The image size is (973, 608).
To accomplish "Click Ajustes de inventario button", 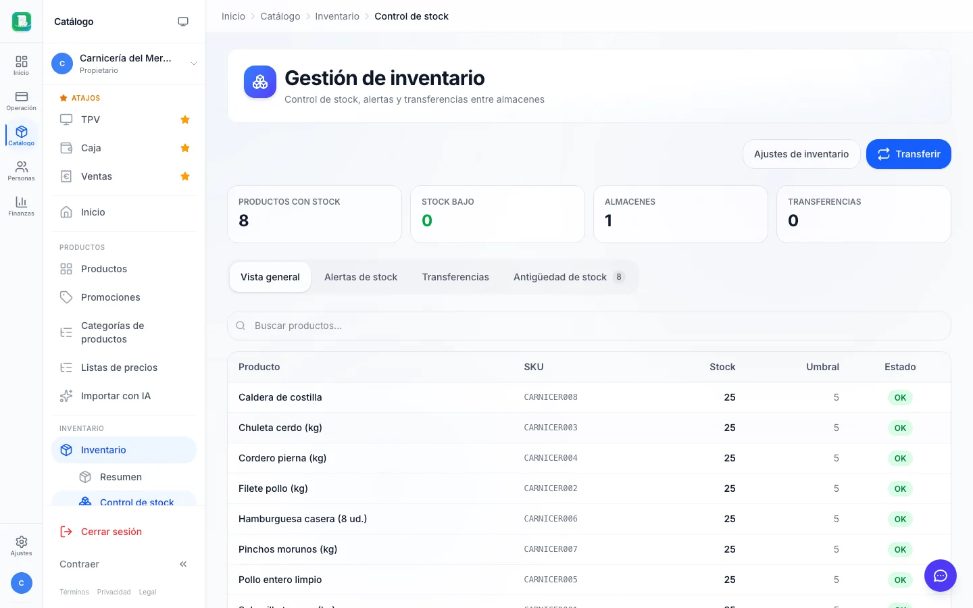I will [801, 154].
